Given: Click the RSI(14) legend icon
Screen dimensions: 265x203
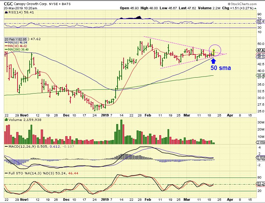Looking at the screenshot, I should 6,12.
